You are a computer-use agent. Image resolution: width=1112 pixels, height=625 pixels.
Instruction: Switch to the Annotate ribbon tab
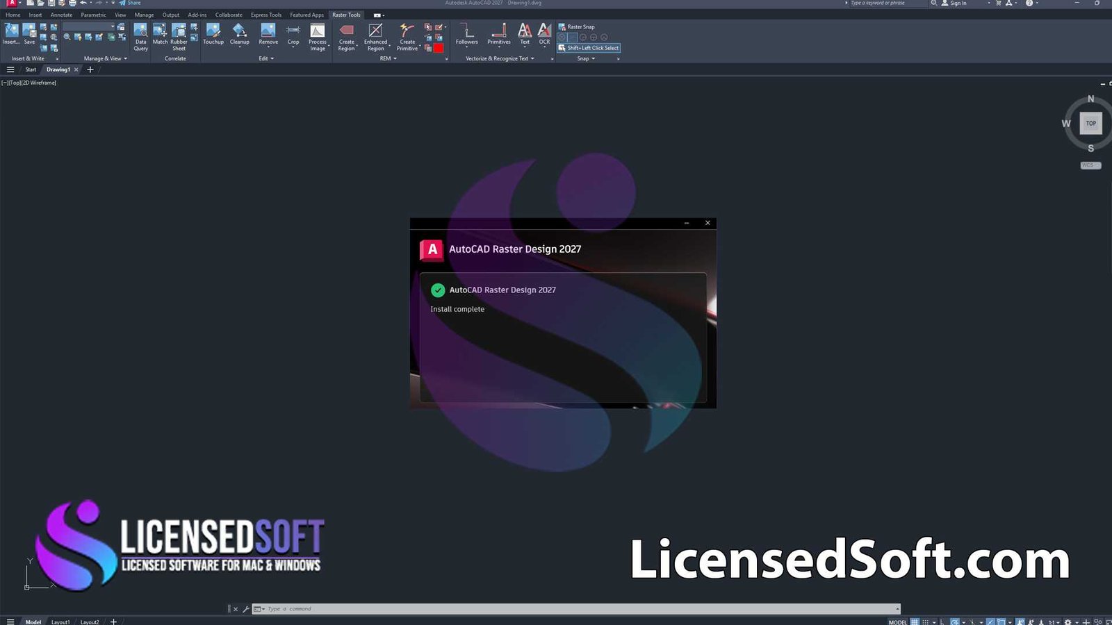(60, 15)
